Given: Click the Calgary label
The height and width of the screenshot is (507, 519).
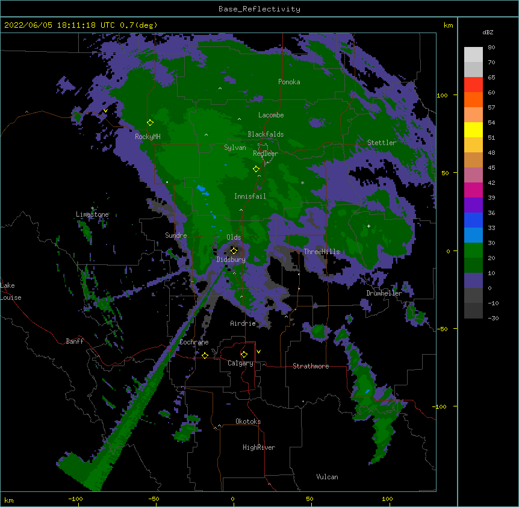Looking at the screenshot, I should (x=240, y=363).
